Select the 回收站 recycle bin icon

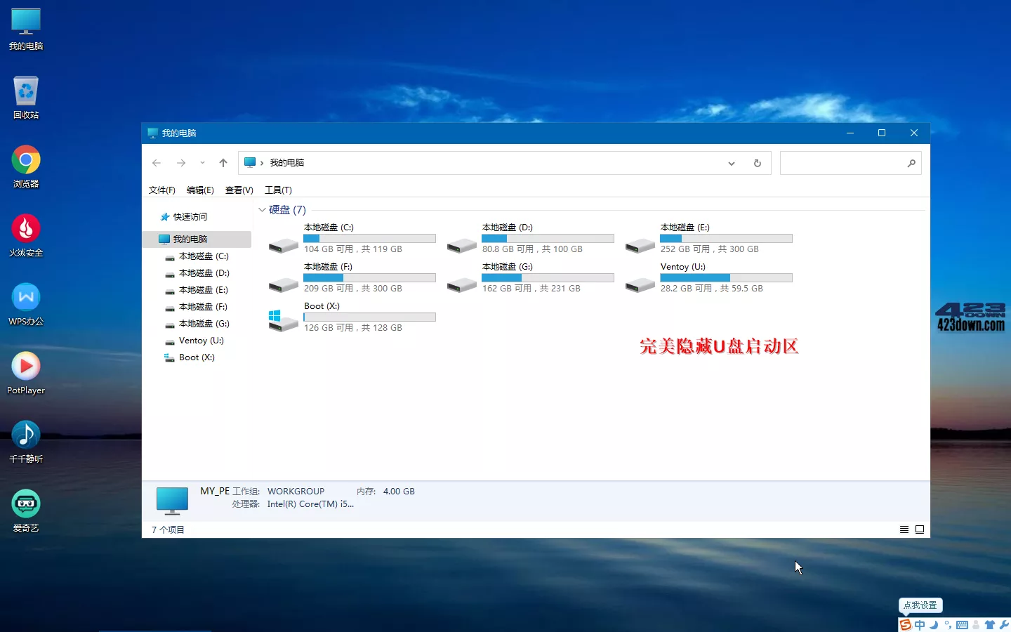[x=26, y=92]
